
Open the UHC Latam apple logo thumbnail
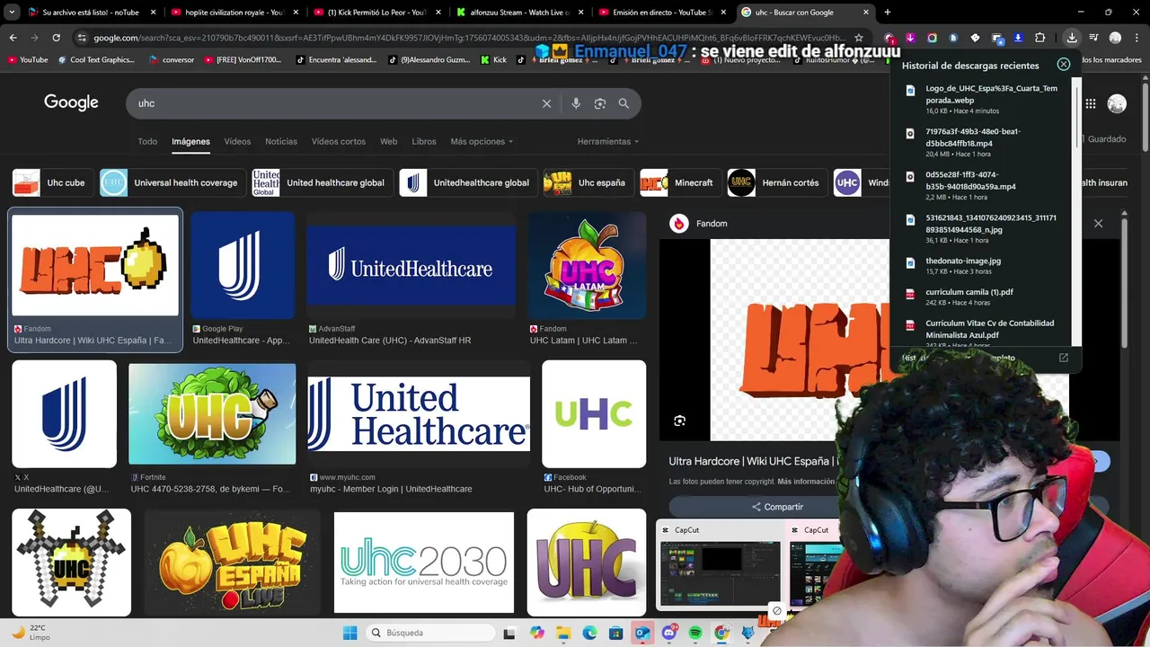pos(587,265)
